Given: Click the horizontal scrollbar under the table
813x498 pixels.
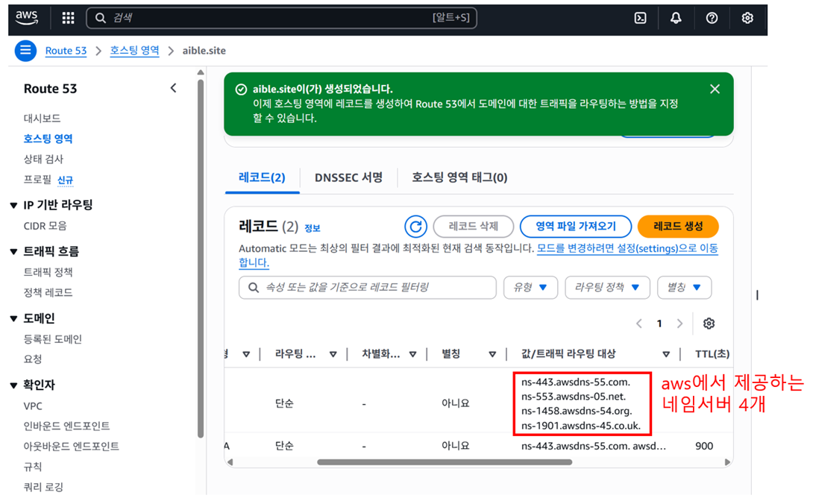Looking at the screenshot, I should 445,461.
